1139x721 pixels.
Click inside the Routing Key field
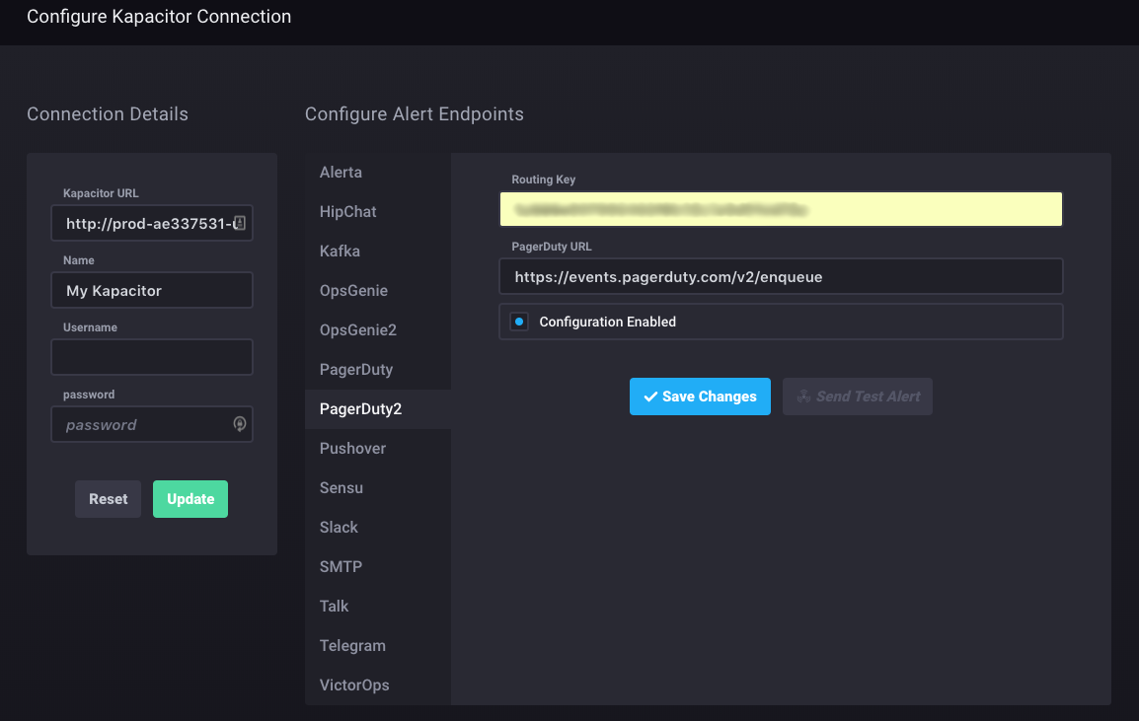[780, 209]
